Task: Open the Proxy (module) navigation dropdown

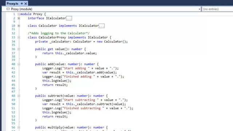Action: [199, 9]
